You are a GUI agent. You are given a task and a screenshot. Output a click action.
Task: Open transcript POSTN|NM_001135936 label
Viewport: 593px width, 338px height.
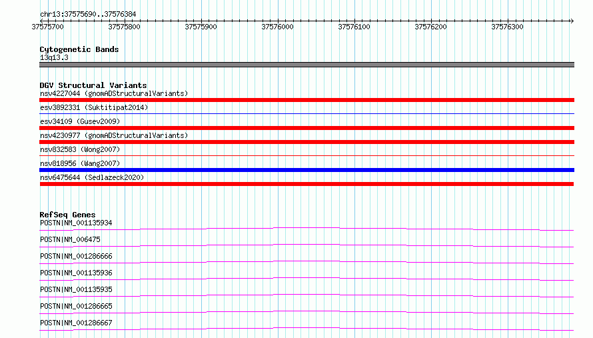point(76,273)
